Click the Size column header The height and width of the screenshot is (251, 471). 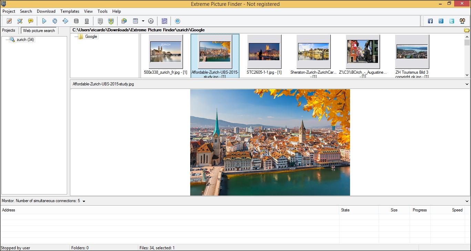click(394, 210)
